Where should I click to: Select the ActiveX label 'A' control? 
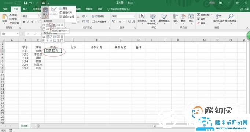pos(51,41)
